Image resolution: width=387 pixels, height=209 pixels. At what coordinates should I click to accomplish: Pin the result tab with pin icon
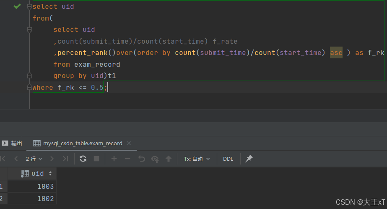tap(249, 159)
